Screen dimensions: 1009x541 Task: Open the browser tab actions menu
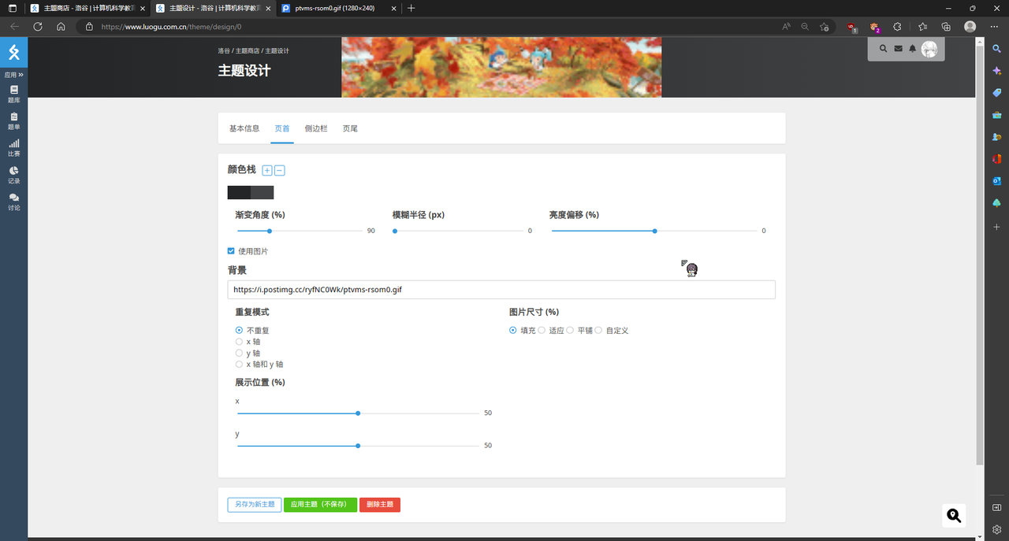[12, 8]
